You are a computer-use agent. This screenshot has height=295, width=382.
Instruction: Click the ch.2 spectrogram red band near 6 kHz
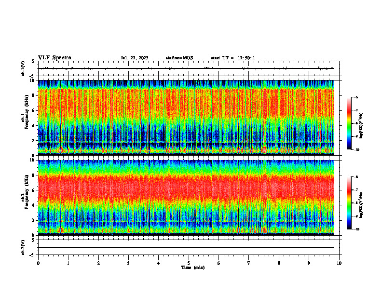[x=186, y=188]
